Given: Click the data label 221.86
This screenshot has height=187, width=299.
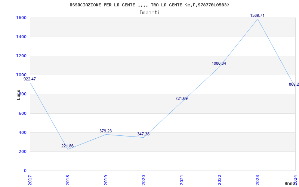Looking at the screenshot, I should point(67,146).
